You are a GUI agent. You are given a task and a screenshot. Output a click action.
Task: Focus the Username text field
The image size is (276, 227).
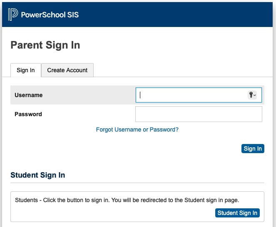pos(191,95)
